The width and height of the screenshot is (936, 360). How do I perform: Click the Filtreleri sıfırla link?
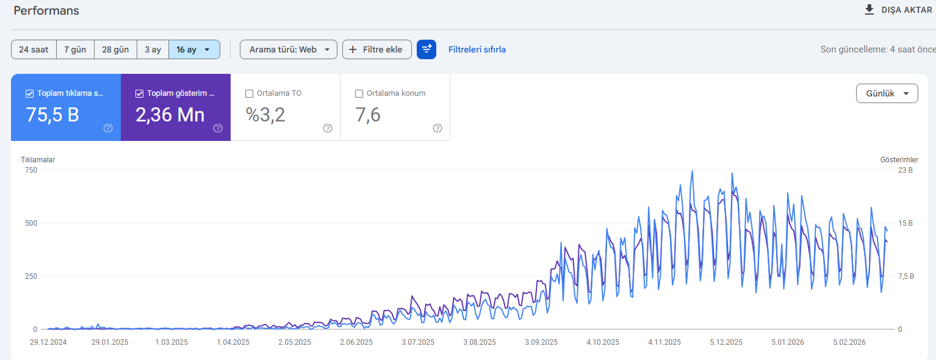477,49
